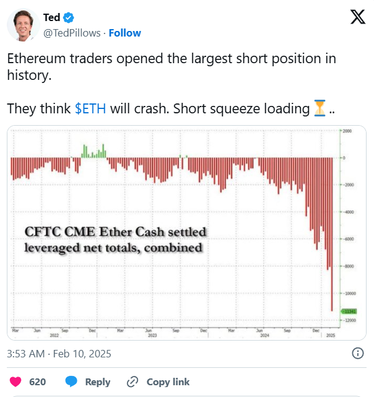The height and width of the screenshot is (397, 374).
Task: Click the Copy link text
Action: [168, 382]
